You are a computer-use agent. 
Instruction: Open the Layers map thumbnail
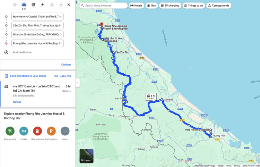[x=87, y=156]
